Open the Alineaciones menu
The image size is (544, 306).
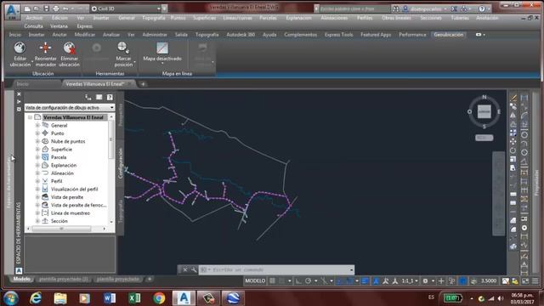(334, 18)
